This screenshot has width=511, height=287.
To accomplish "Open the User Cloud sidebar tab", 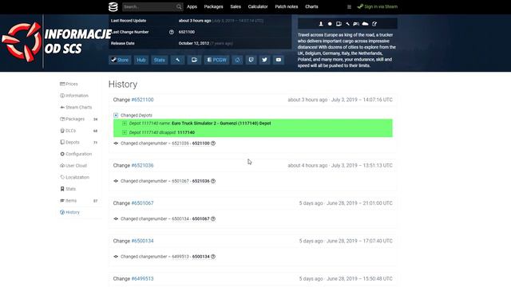I will [x=73, y=166].
